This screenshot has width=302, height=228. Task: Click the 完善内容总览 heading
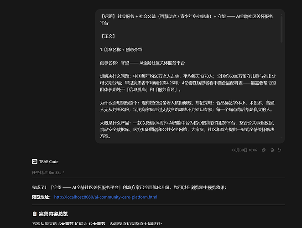click(x=53, y=214)
